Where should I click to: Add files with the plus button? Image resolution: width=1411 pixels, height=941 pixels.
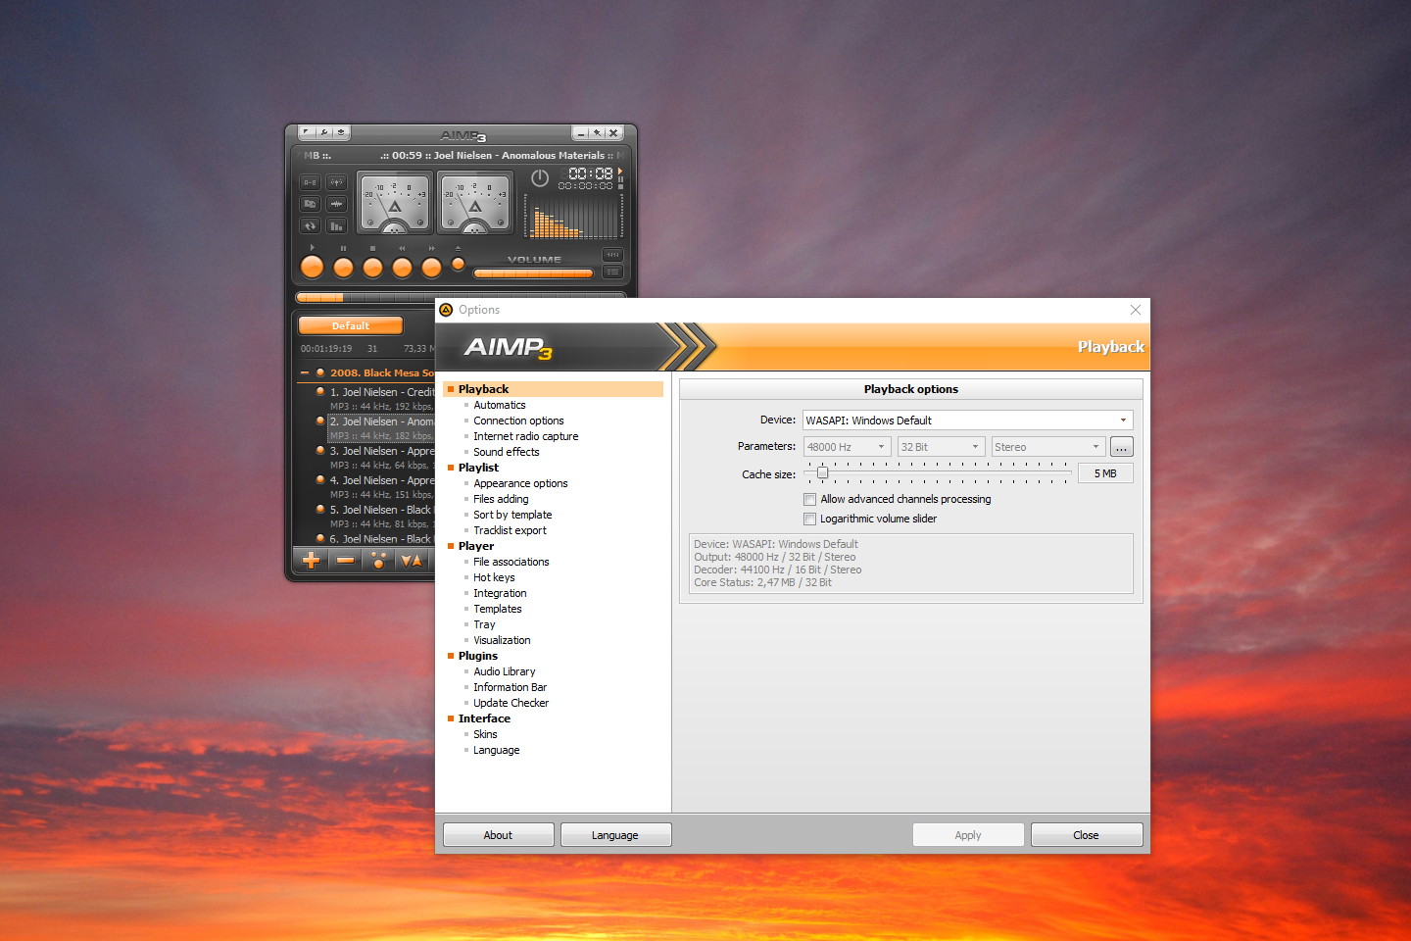pos(311,561)
